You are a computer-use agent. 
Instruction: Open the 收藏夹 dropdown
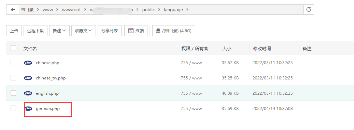pos(84,31)
